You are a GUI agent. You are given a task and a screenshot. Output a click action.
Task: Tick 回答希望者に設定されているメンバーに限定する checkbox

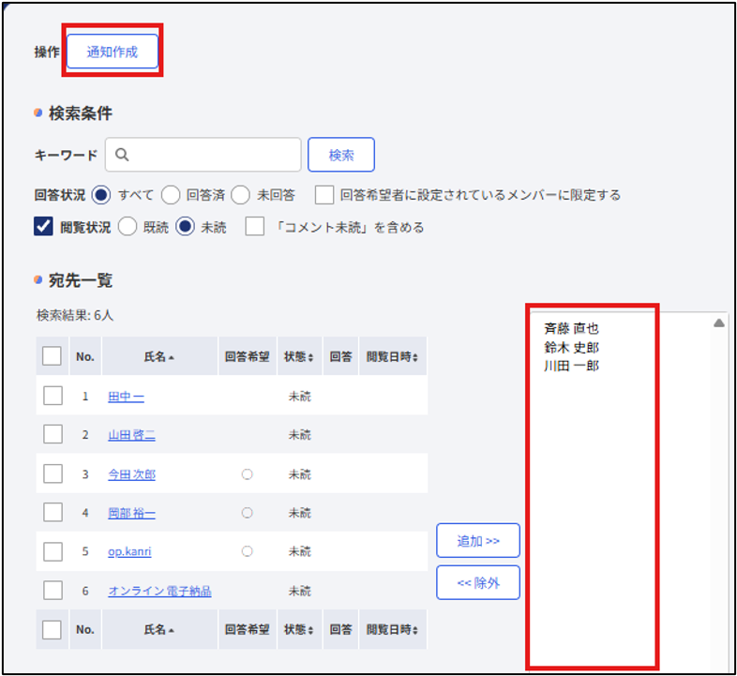(x=324, y=195)
